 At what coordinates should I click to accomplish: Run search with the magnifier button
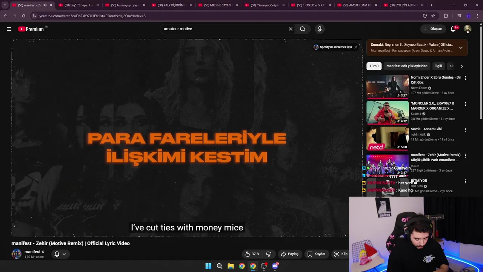click(x=303, y=29)
